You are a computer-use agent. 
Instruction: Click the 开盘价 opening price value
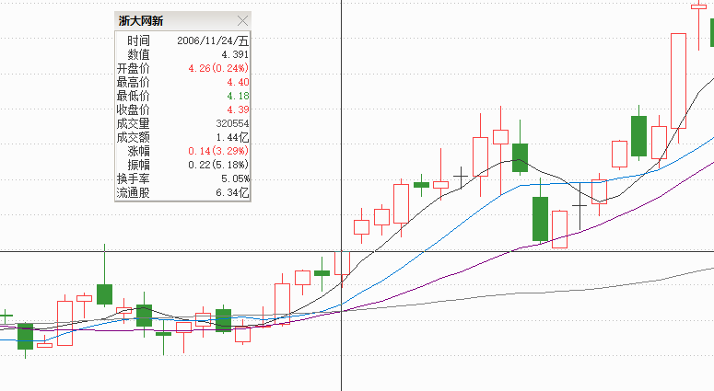(x=218, y=68)
